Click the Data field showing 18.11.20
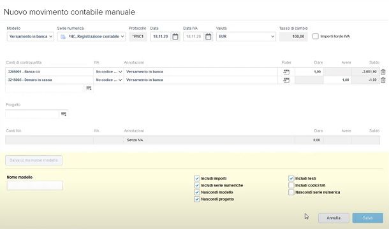389x229 pixels. coord(161,37)
